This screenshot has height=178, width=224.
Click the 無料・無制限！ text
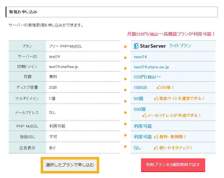click(173, 137)
